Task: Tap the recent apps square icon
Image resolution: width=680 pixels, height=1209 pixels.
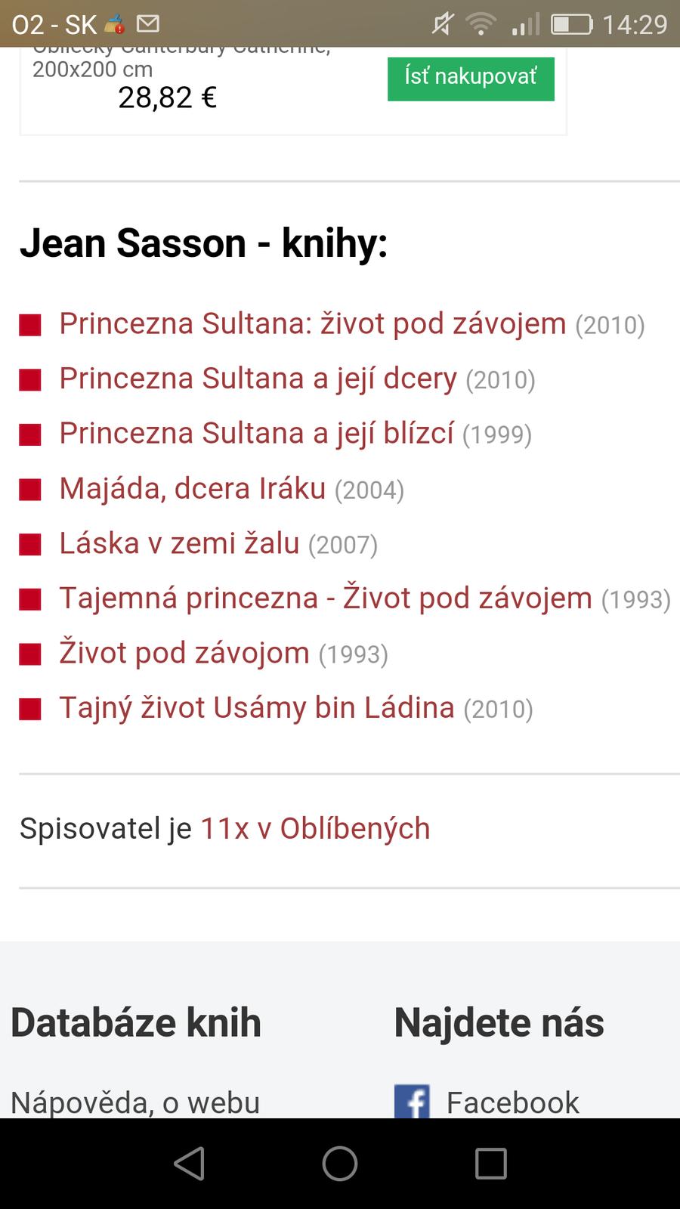Action: [490, 1164]
